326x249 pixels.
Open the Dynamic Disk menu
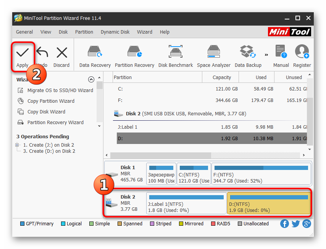coord(115,32)
